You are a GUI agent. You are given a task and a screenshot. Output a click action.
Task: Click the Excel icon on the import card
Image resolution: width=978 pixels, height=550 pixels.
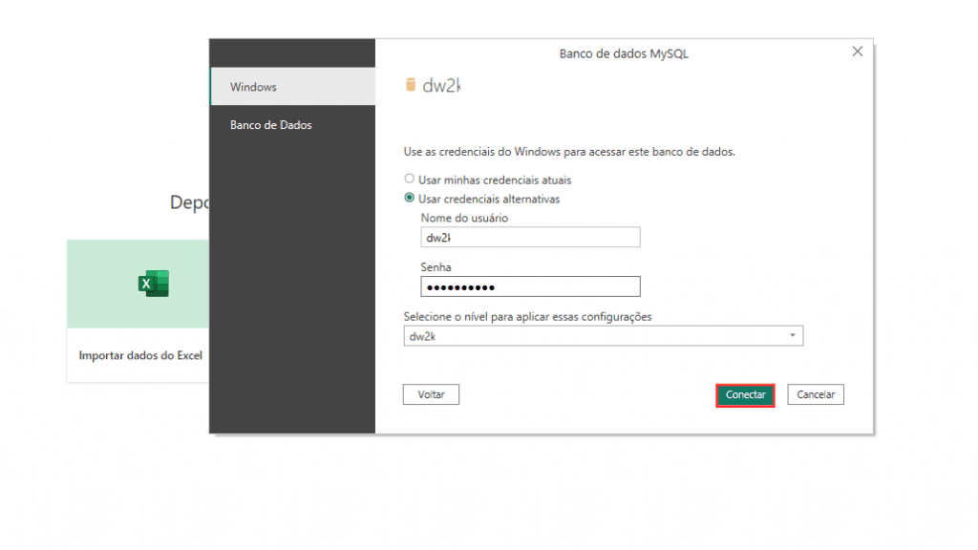[x=153, y=284]
